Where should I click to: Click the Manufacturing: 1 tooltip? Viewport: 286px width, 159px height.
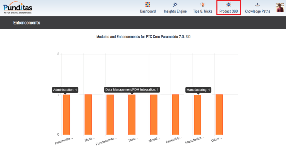click(198, 90)
